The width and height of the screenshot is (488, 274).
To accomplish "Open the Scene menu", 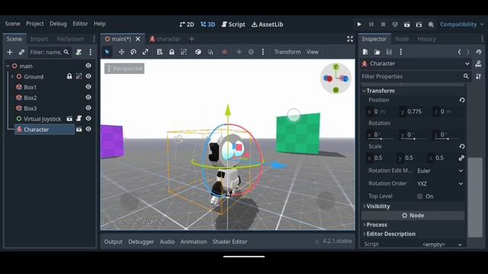I will (x=12, y=24).
